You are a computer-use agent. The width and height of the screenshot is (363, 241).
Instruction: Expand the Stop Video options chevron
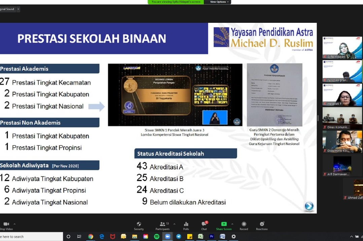pyautogui.click(x=14, y=224)
